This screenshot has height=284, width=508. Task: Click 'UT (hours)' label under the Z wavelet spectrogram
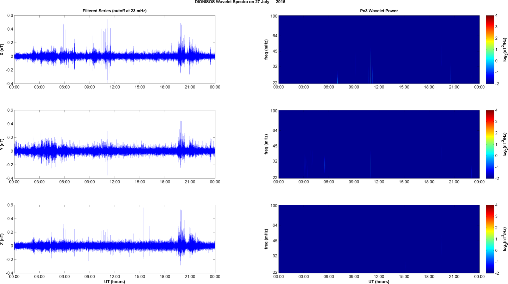379,282
